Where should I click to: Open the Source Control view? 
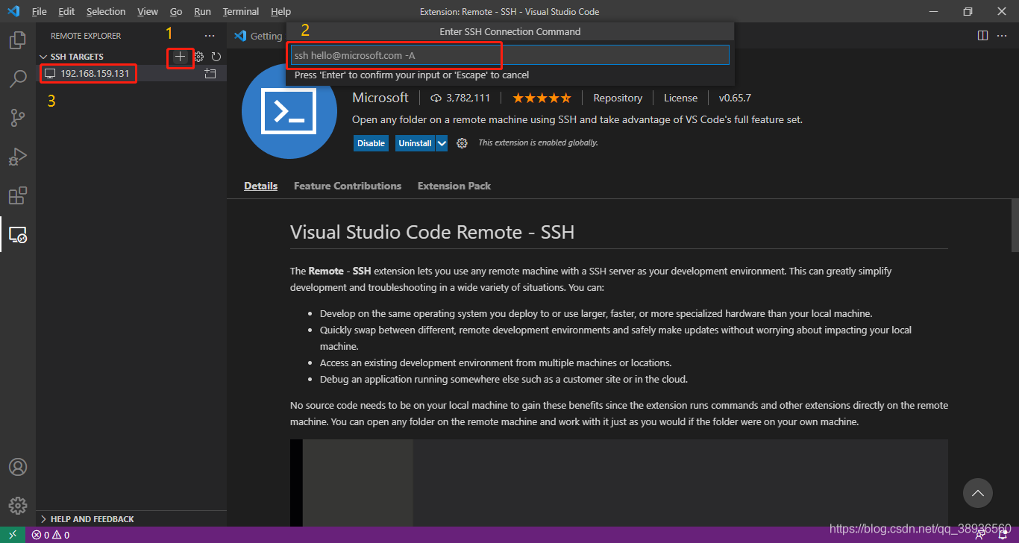(18, 117)
